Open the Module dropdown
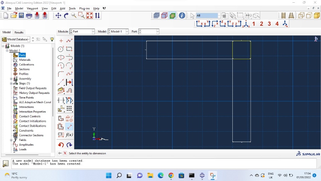Screen dimensions: 321x181 (82, 31)
